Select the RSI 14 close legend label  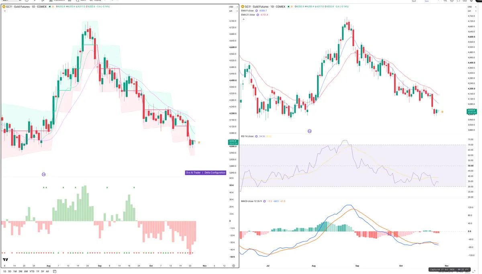tap(247, 136)
